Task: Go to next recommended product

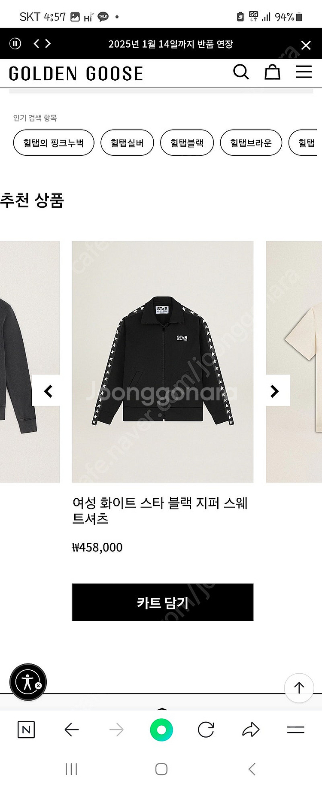Action: click(276, 390)
